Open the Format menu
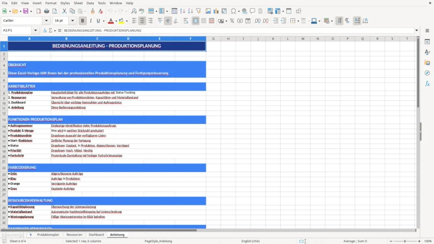The width and height of the screenshot is (434, 244). pyautogui.click(x=51, y=3)
